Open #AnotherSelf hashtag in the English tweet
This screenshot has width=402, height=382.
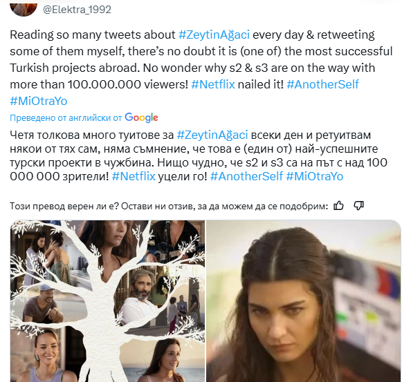322,84
